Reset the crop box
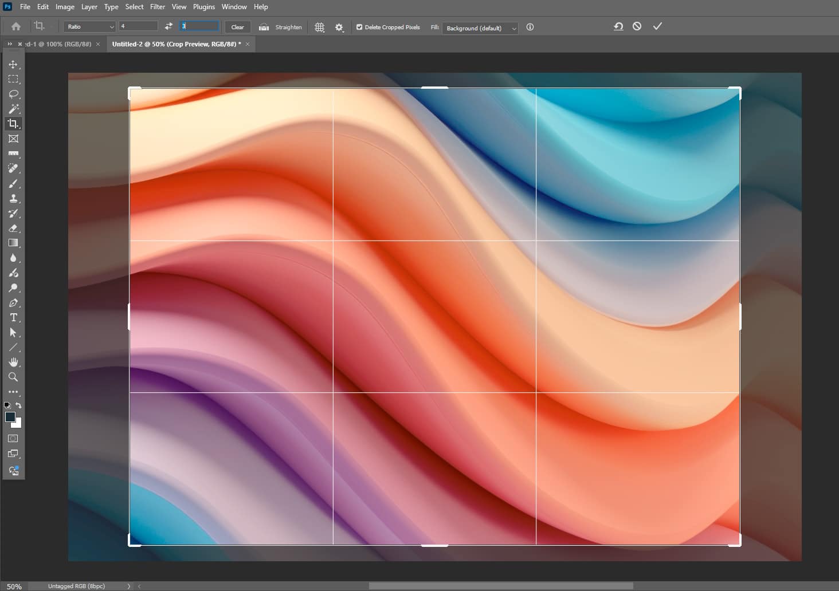 618,26
